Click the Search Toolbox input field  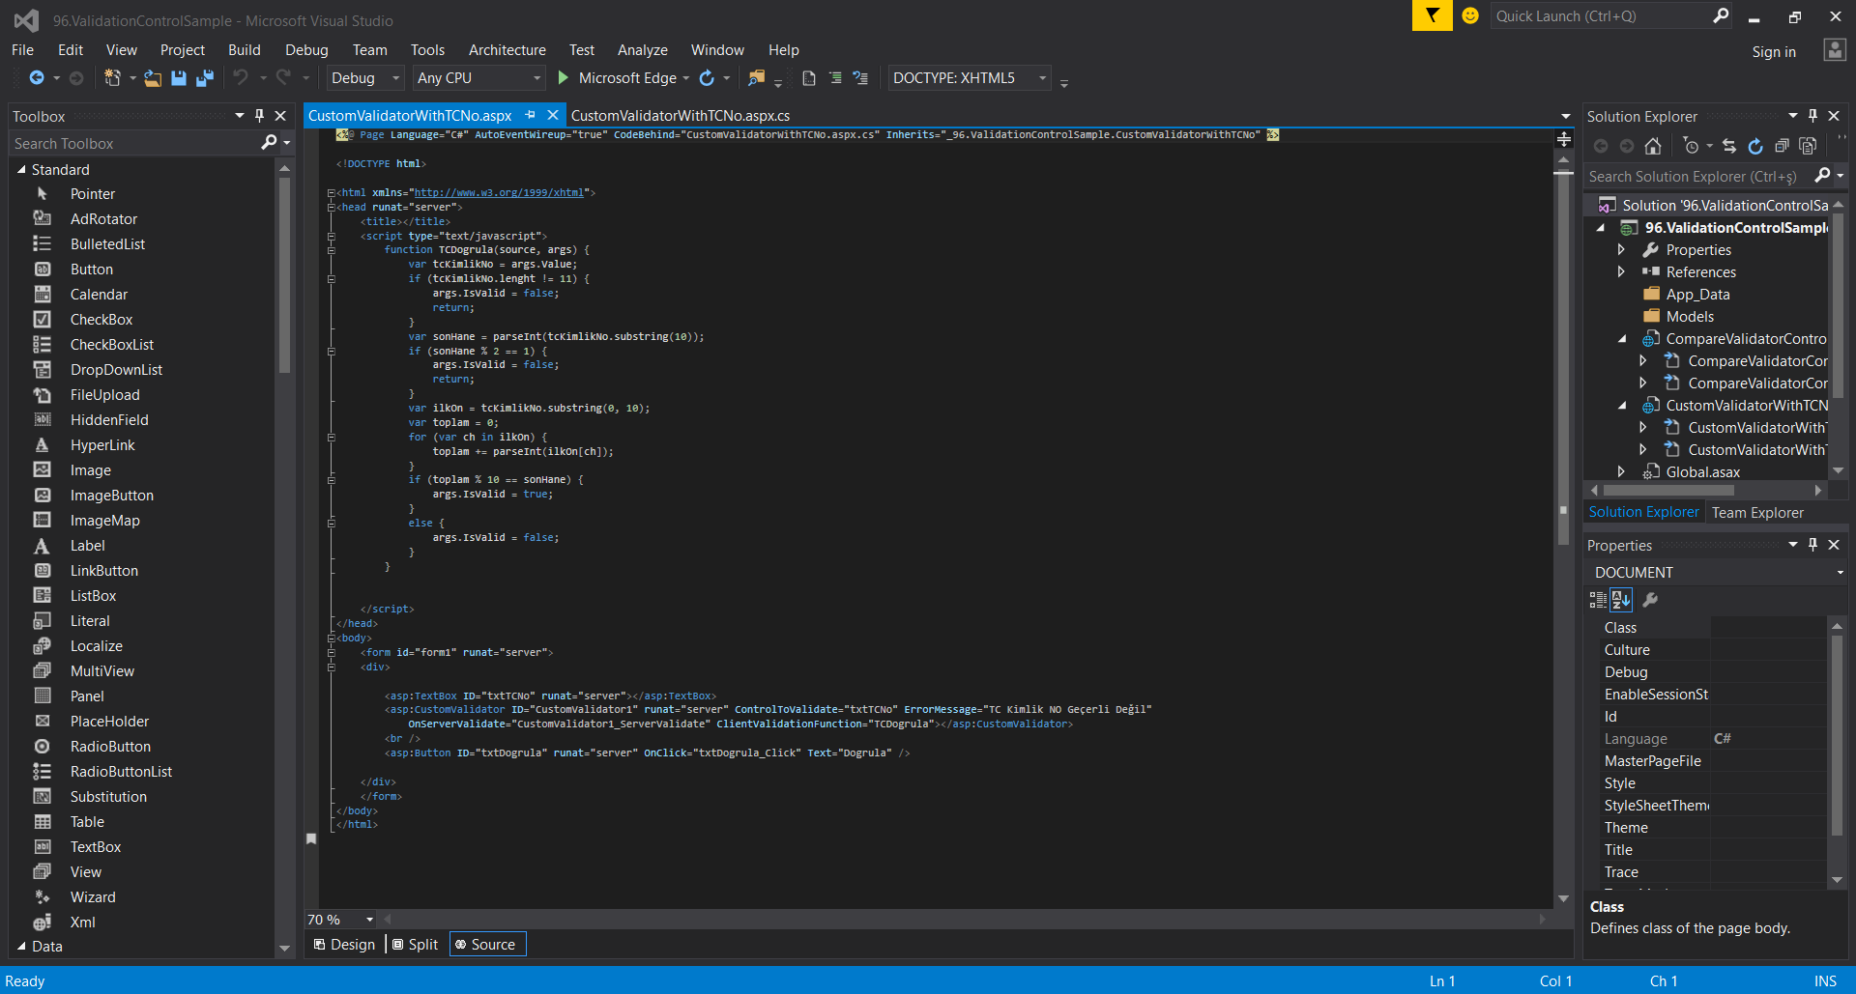coord(135,144)
